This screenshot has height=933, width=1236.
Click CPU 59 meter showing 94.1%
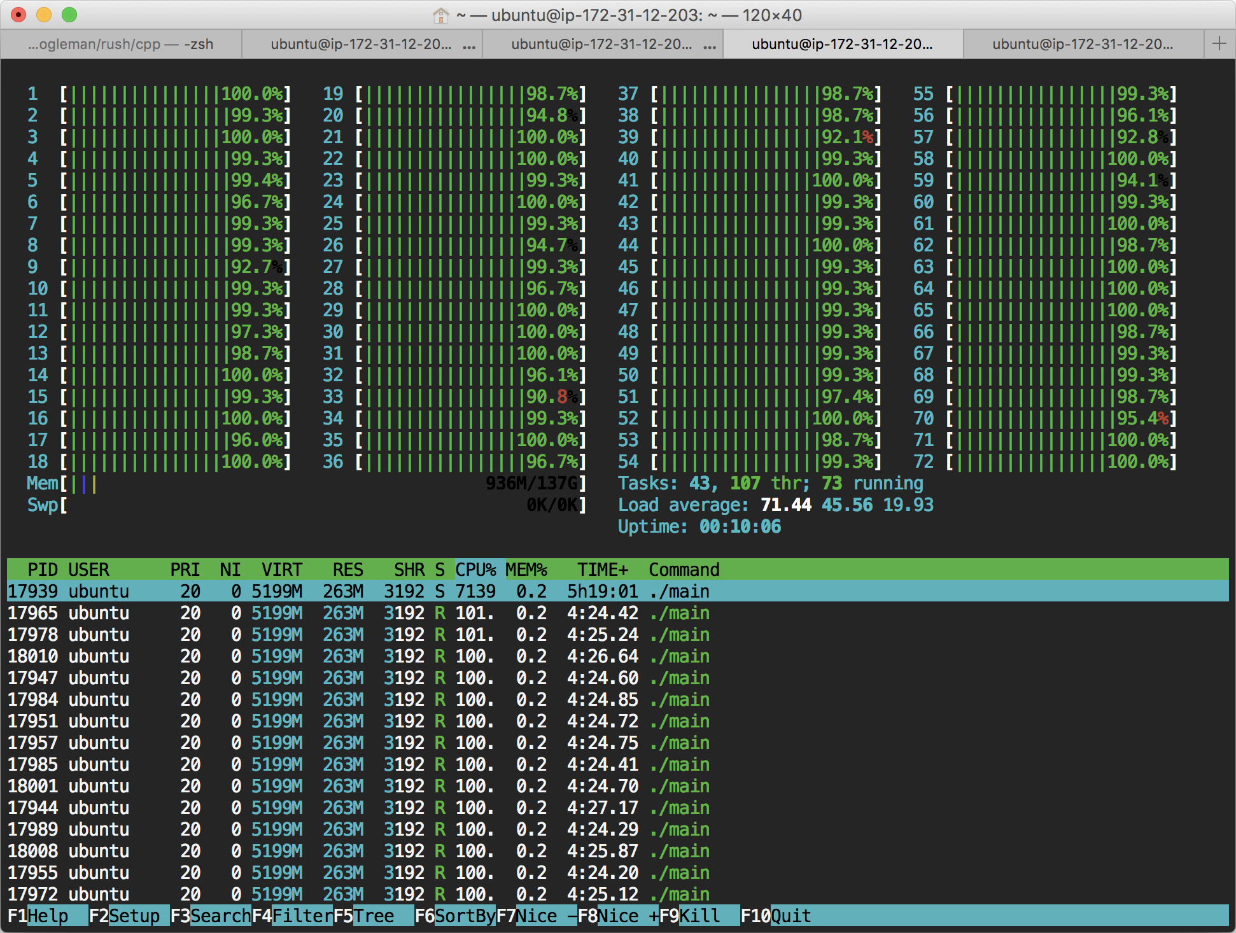(x=1045, y=181)
